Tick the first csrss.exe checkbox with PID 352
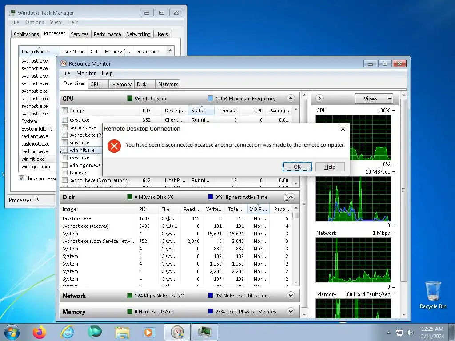 pos(65,120)
